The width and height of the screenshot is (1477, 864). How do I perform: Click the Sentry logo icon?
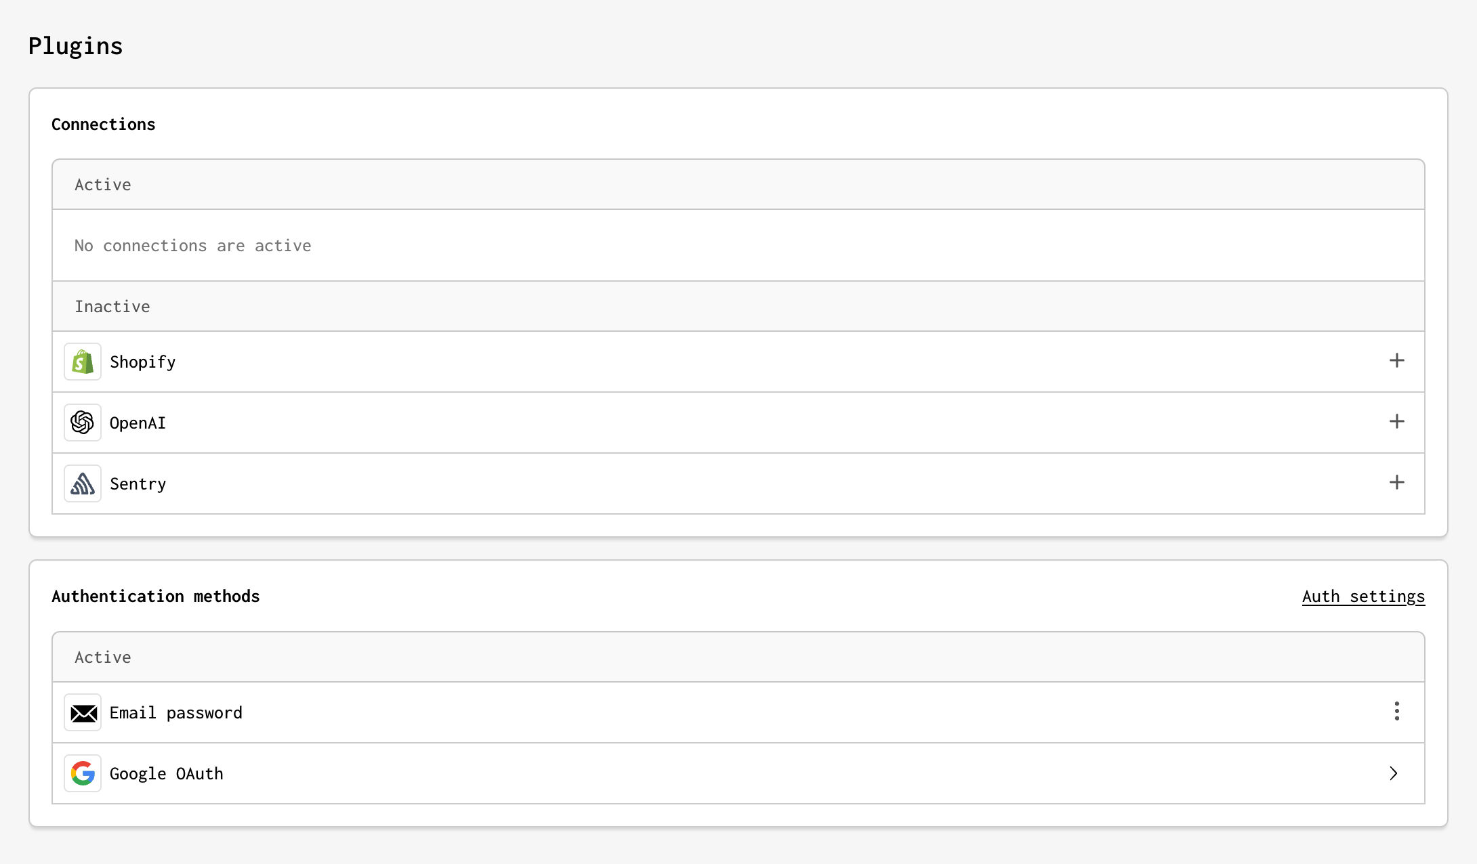(x=83, y=483)
